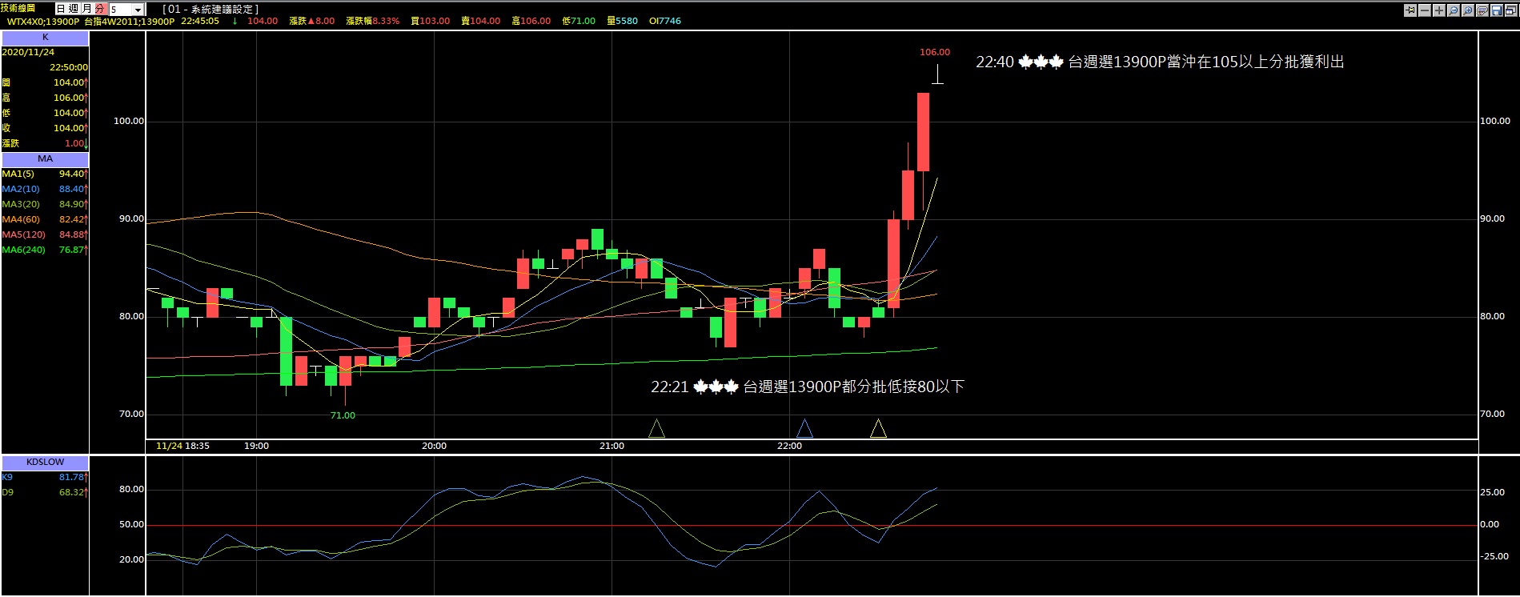Viewport: 1520px width, 597px height.
Task: Click the 漲跌幅8.33% percent change
Action: click(x=373, y=22)
